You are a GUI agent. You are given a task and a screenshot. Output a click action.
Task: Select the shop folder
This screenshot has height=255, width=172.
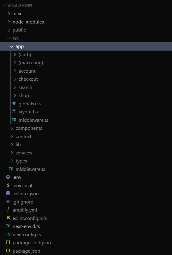24,95
